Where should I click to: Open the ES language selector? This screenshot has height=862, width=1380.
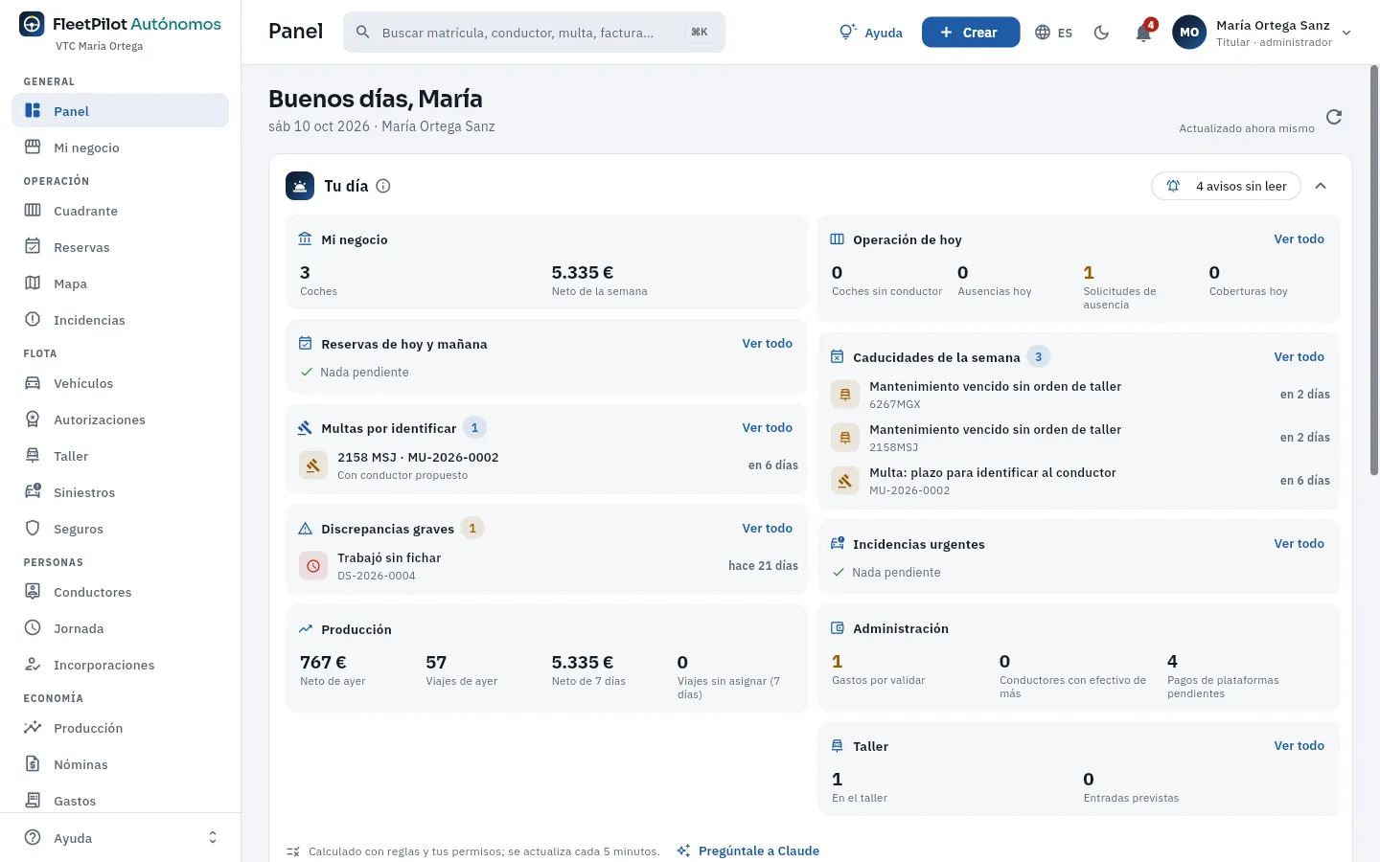1054,33
